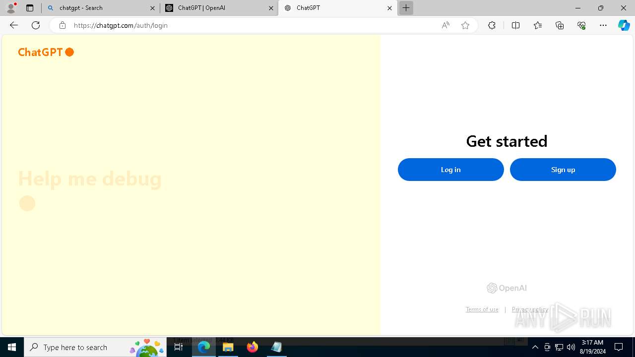Switch to the chatgpt - Search tab
Screen dimensions: 635x357
(100, 8)
